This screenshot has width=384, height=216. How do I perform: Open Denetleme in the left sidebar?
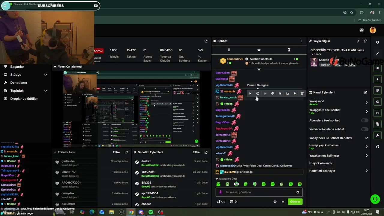(x=19, y=82)
